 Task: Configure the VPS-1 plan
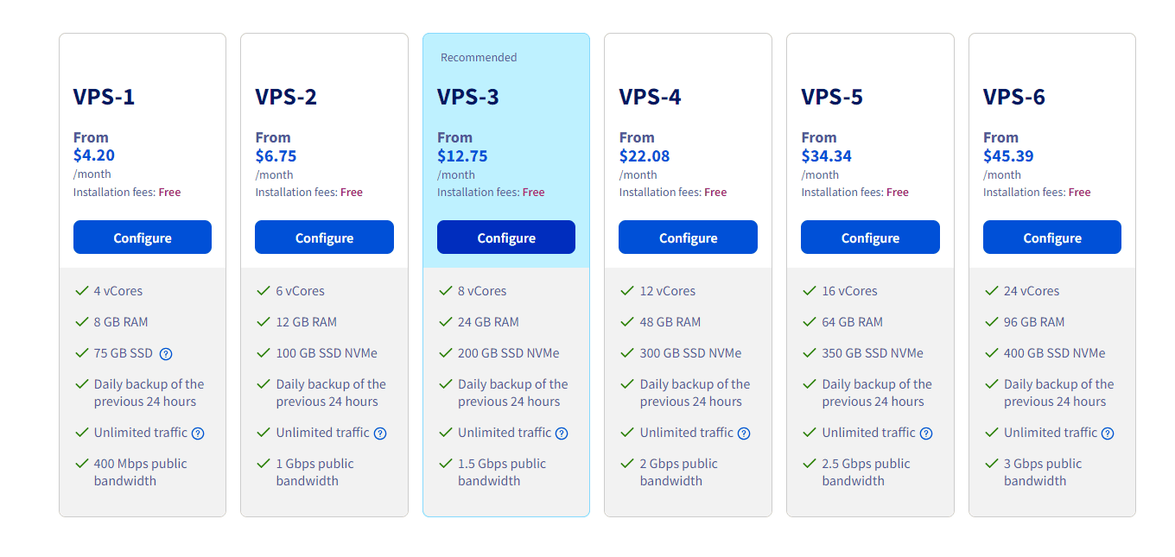click(143, 237)
